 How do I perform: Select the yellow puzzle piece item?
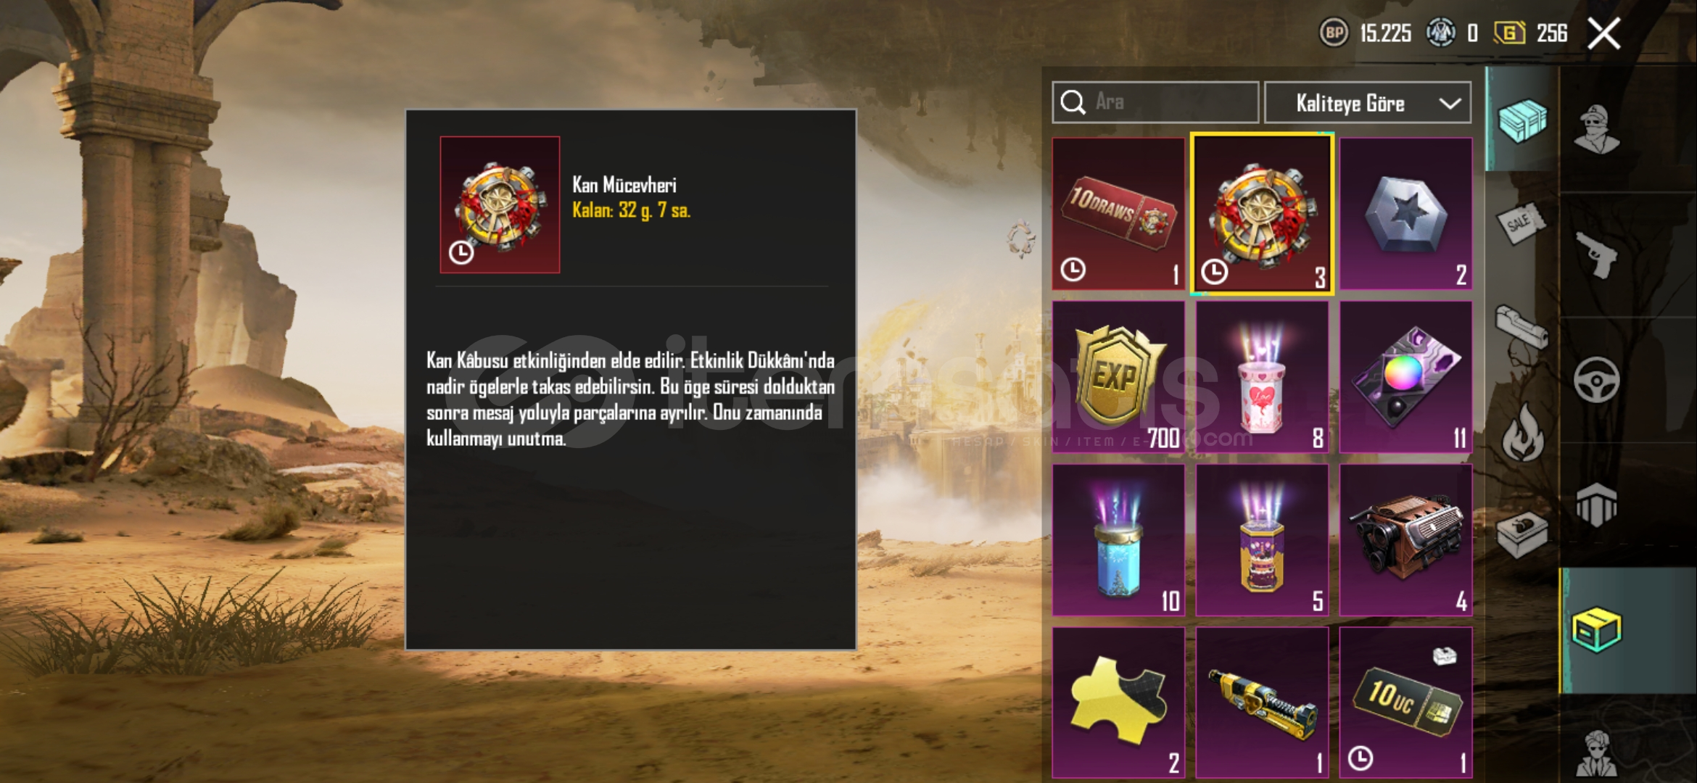[1118, 703]
